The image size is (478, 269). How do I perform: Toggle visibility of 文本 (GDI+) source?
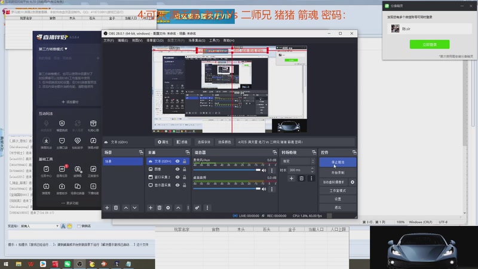click(177, 161)
